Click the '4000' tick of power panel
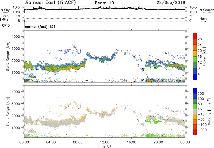 pos(16,37)
